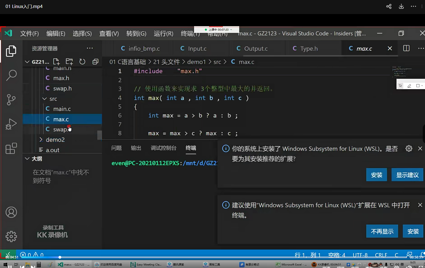Click 安装 in the WSL extension notification
Image resolution: width=425 pixels, height=268 pixels.
pos(376,175)
